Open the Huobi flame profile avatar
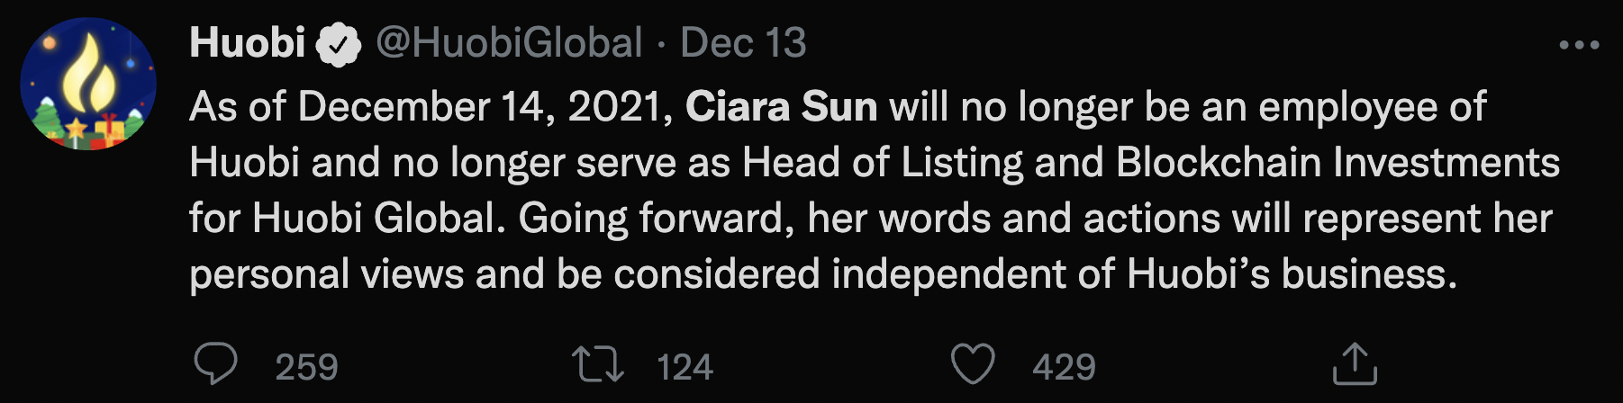1623x403 pixels. point(88,84)
